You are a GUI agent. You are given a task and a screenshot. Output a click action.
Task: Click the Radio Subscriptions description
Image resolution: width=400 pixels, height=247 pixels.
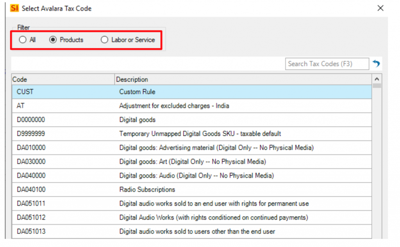(147, 190)
